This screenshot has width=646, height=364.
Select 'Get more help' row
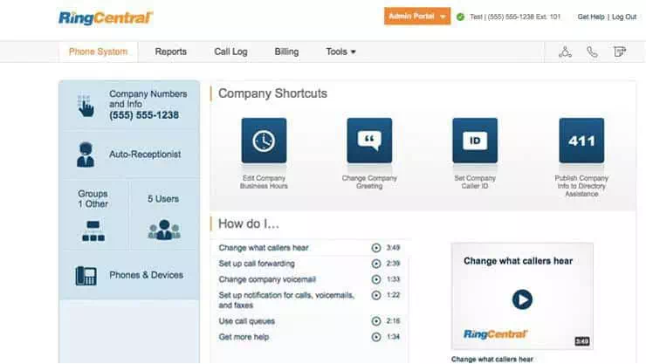tap(309, 337)
